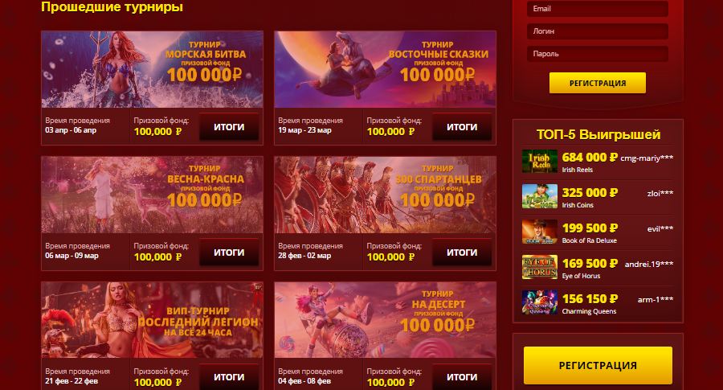Open the Последний легион VIP tournament banner
723x390 pixels.
(x=152, y=320)
